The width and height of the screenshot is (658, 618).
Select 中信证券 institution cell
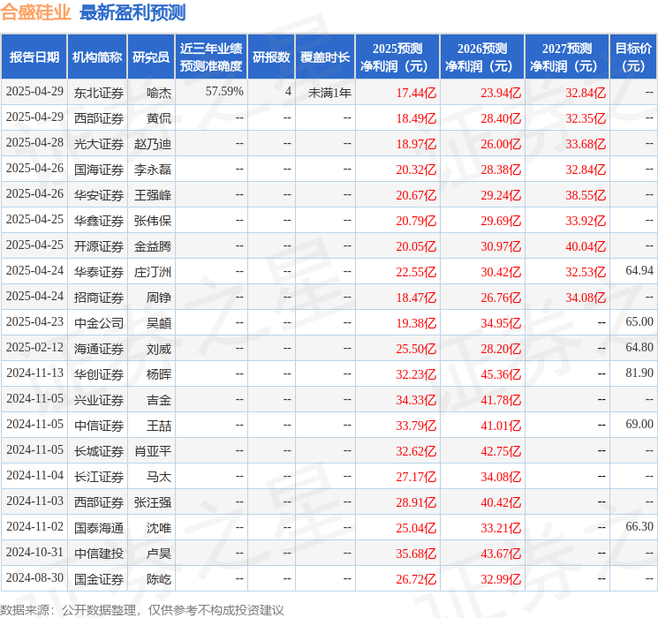99,426
